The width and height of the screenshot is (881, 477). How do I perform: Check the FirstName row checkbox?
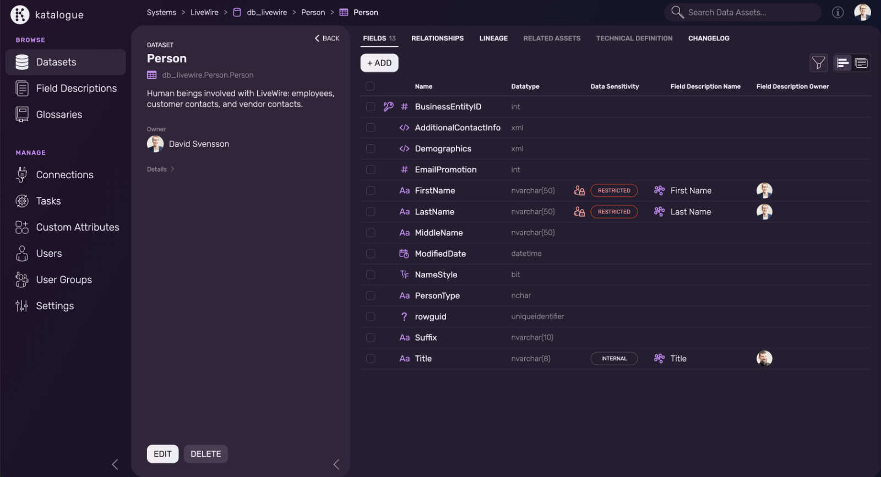pyautogui.click(x=371, y=190)
